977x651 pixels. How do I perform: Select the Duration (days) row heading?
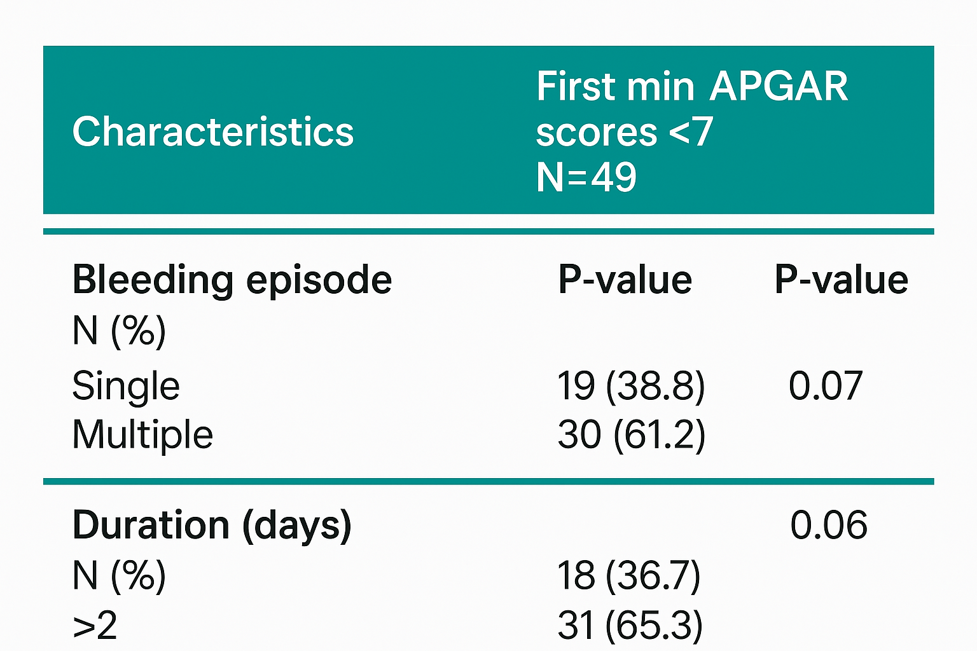point(212,526)
